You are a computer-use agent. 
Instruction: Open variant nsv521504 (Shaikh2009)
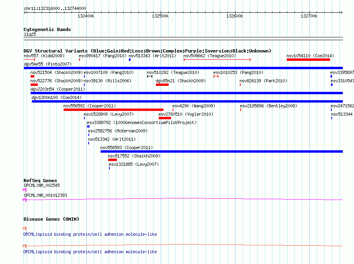(x=56, y=72)
